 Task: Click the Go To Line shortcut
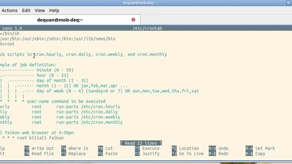tap(188, 154)
